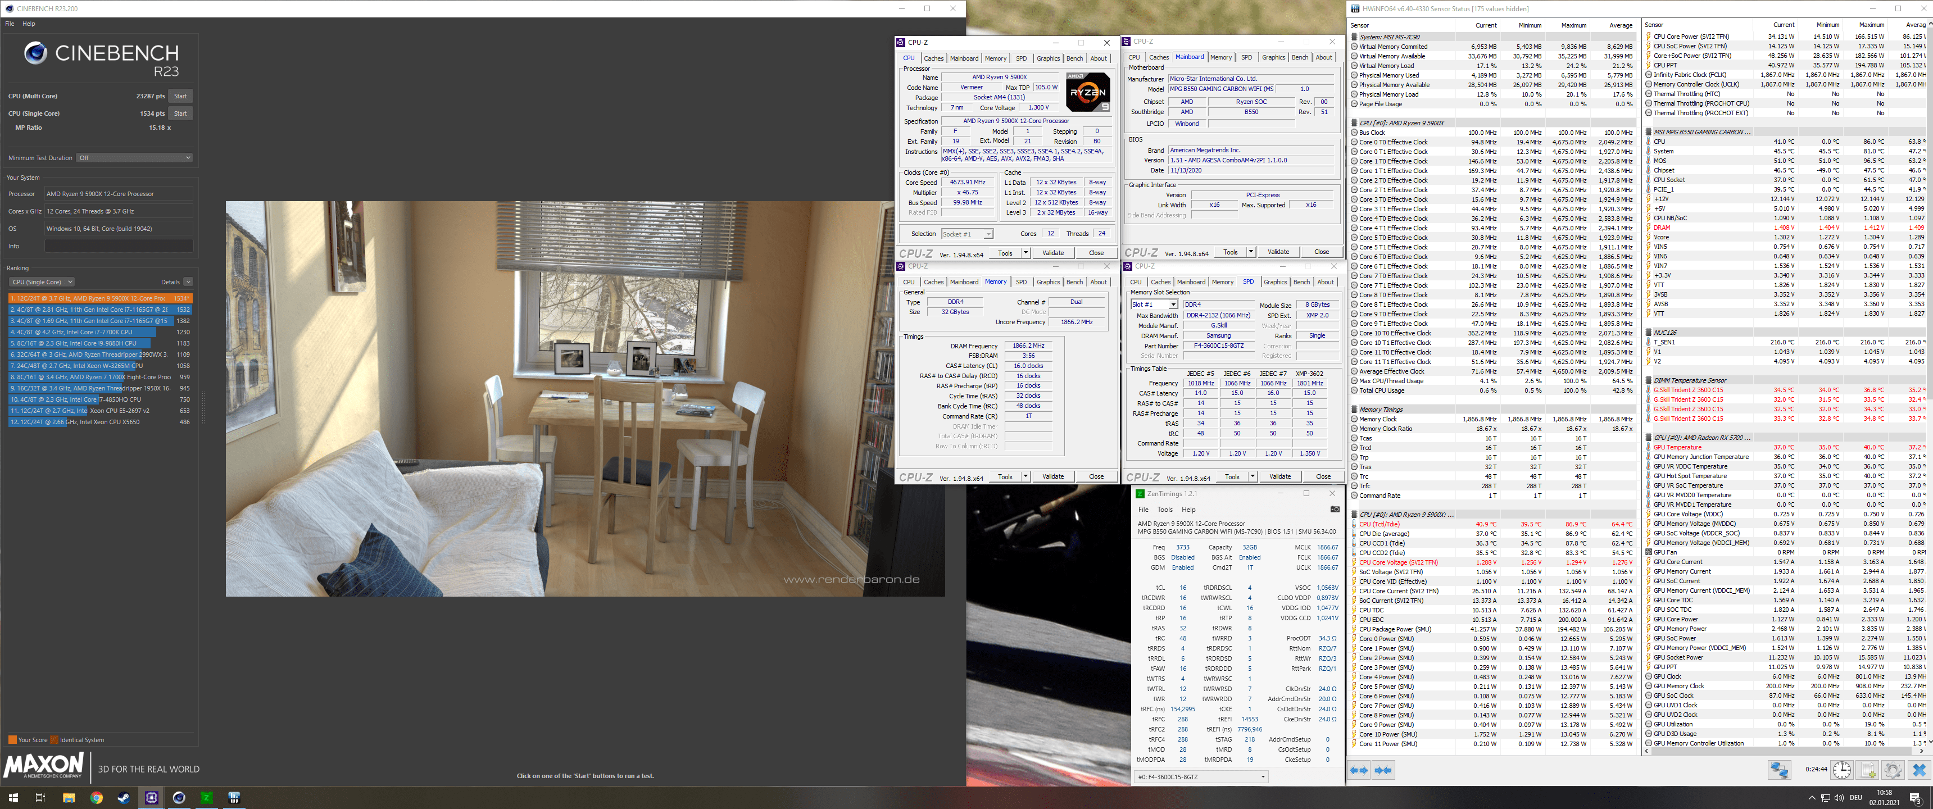
Task: Switch to HWiNFO taskbar icon
Action: click(x=234, y=798)
